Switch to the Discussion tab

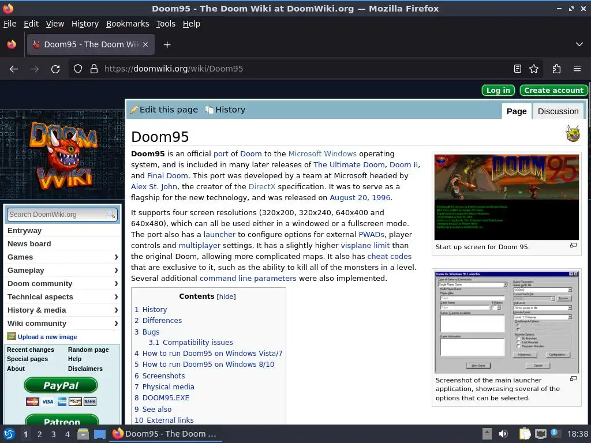coord(558,111)
